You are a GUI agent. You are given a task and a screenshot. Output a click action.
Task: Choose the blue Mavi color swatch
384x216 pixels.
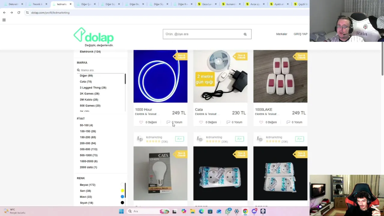click(x=122, y=197)
